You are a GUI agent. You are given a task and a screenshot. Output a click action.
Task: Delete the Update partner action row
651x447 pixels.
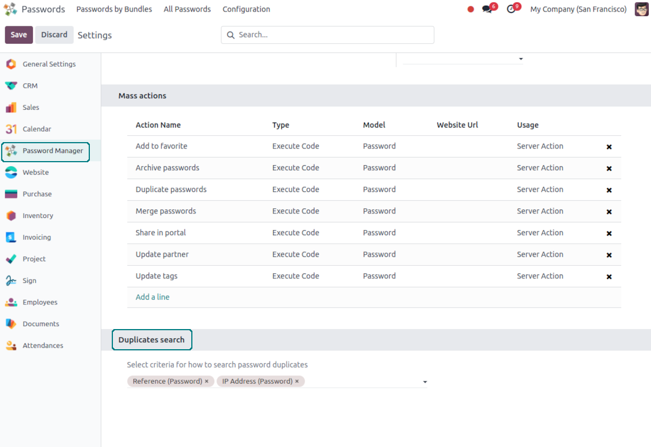[609, 255]
